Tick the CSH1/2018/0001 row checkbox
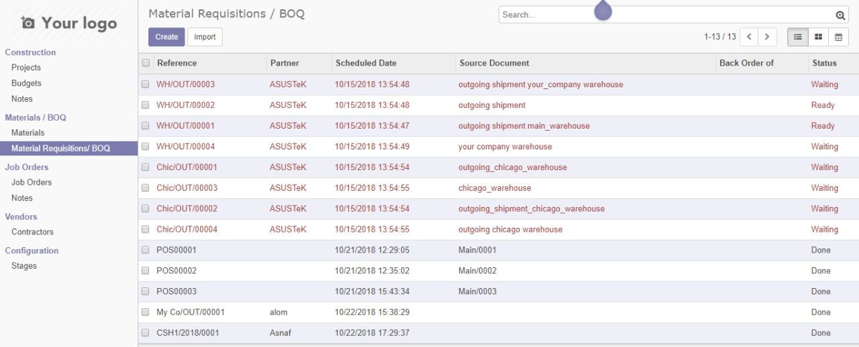Image resolution: width=859 pixels, height=347 pixels. click(x=146, y=333)
